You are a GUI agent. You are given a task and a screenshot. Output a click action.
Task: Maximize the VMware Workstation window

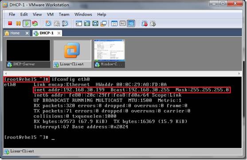[223, 4]
